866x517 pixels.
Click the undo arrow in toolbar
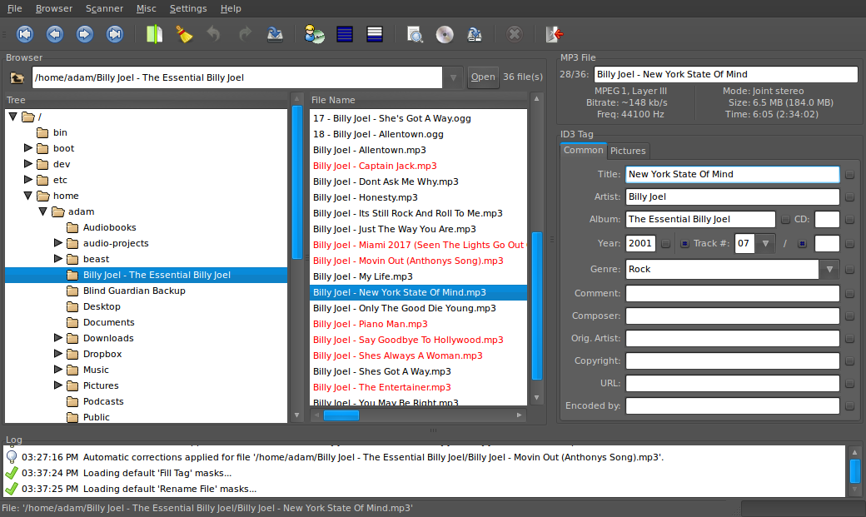214,34
